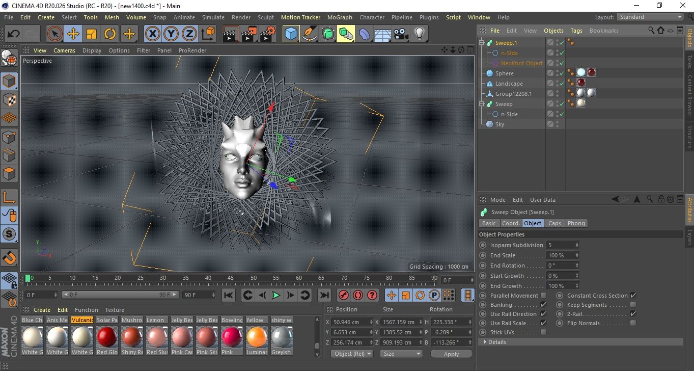Toggle X axis lock
This screenshot has height=371, width=694.
[152, 34]
